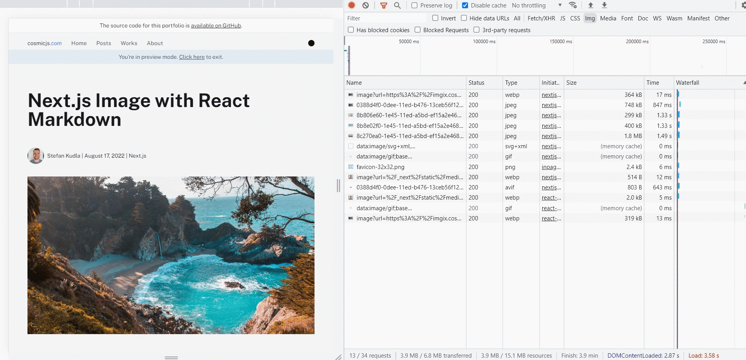Check the Invert filter checkbox

(435, 18)
